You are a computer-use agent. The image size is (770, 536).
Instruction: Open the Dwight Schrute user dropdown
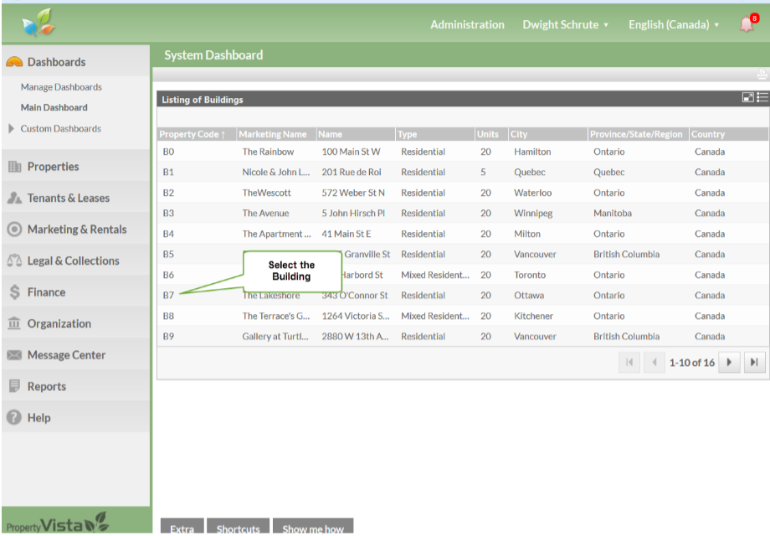coord(566,24)
